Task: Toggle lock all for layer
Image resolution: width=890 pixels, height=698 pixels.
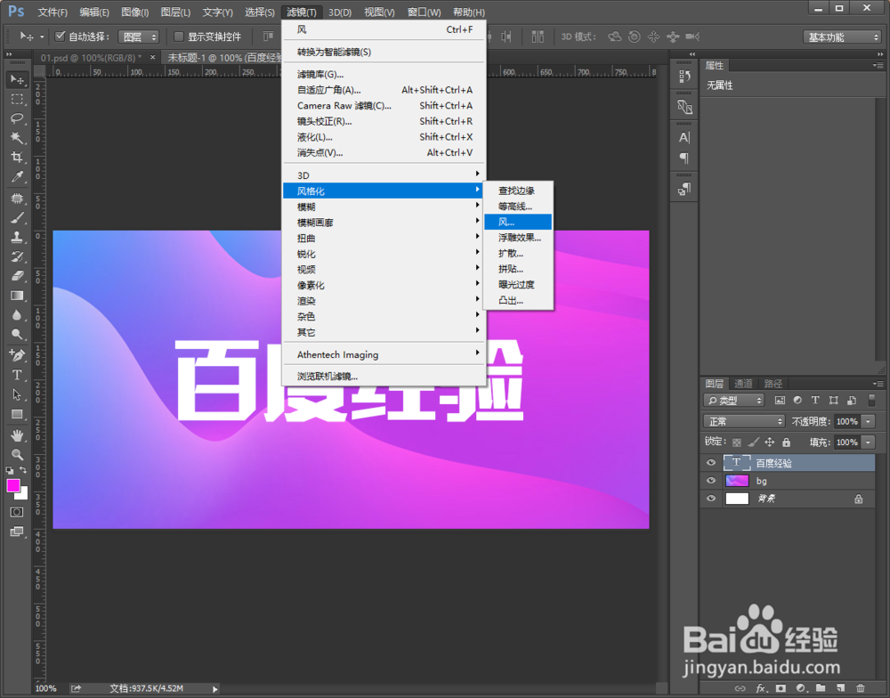Action: (x=786, y=442)
